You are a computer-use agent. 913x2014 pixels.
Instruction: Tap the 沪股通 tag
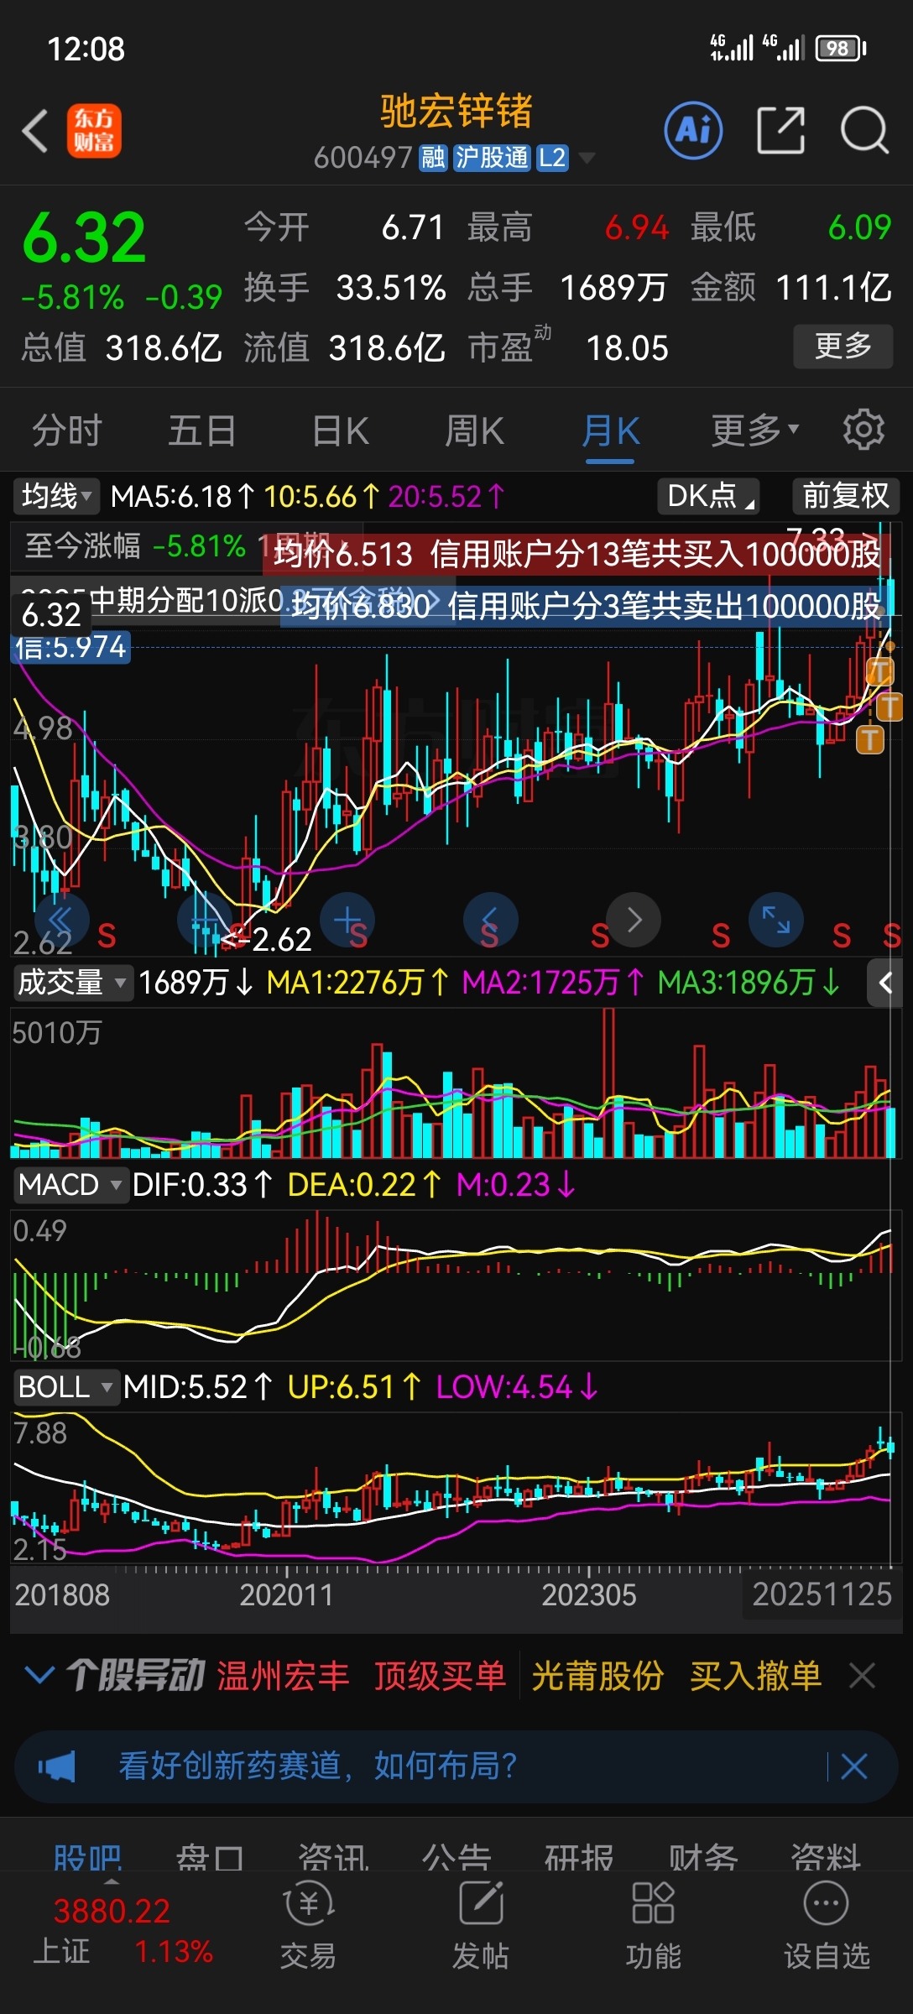click(492, 157)
